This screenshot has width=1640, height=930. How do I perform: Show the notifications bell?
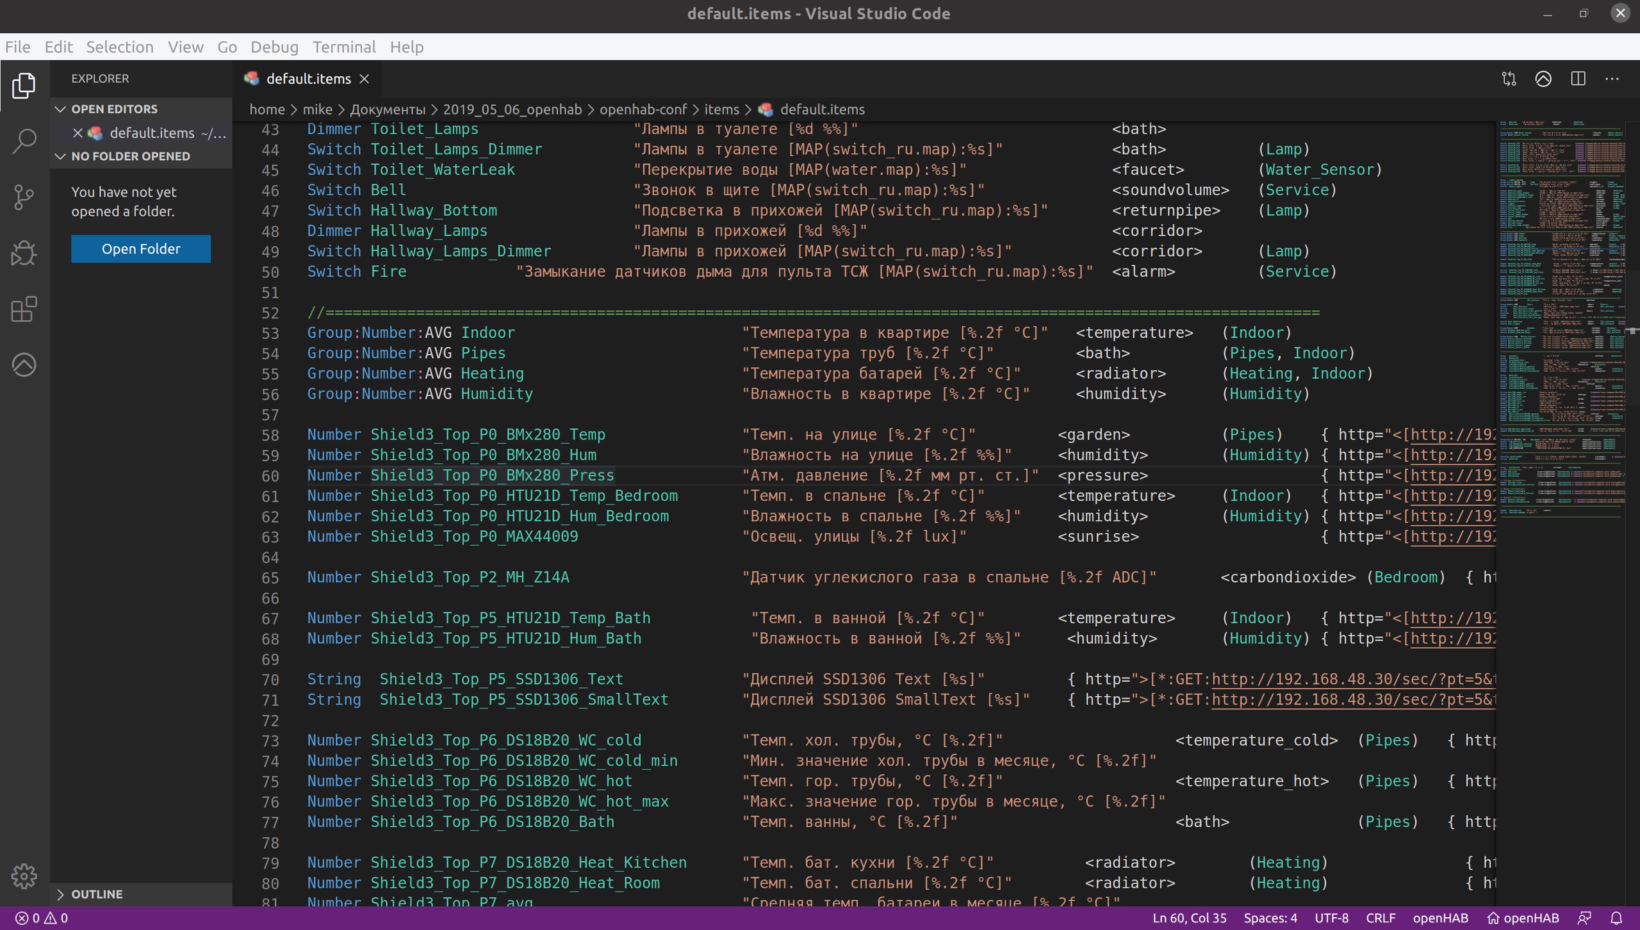click(x=1616, y=918)
